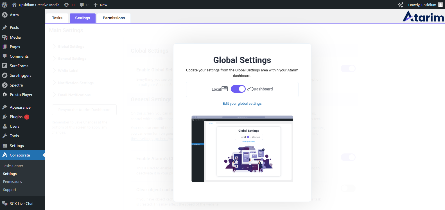This screenshot has height=210, width=445.
Task: Expand the Email Notifications section chevron
Action: (x=55, y=95)
